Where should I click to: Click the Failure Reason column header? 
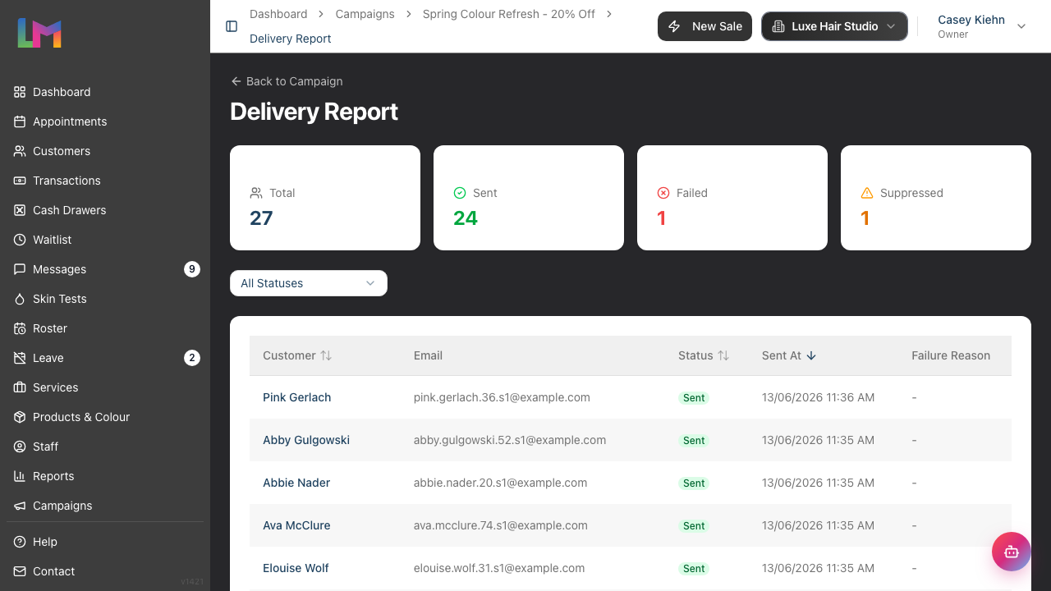point(951,355)
